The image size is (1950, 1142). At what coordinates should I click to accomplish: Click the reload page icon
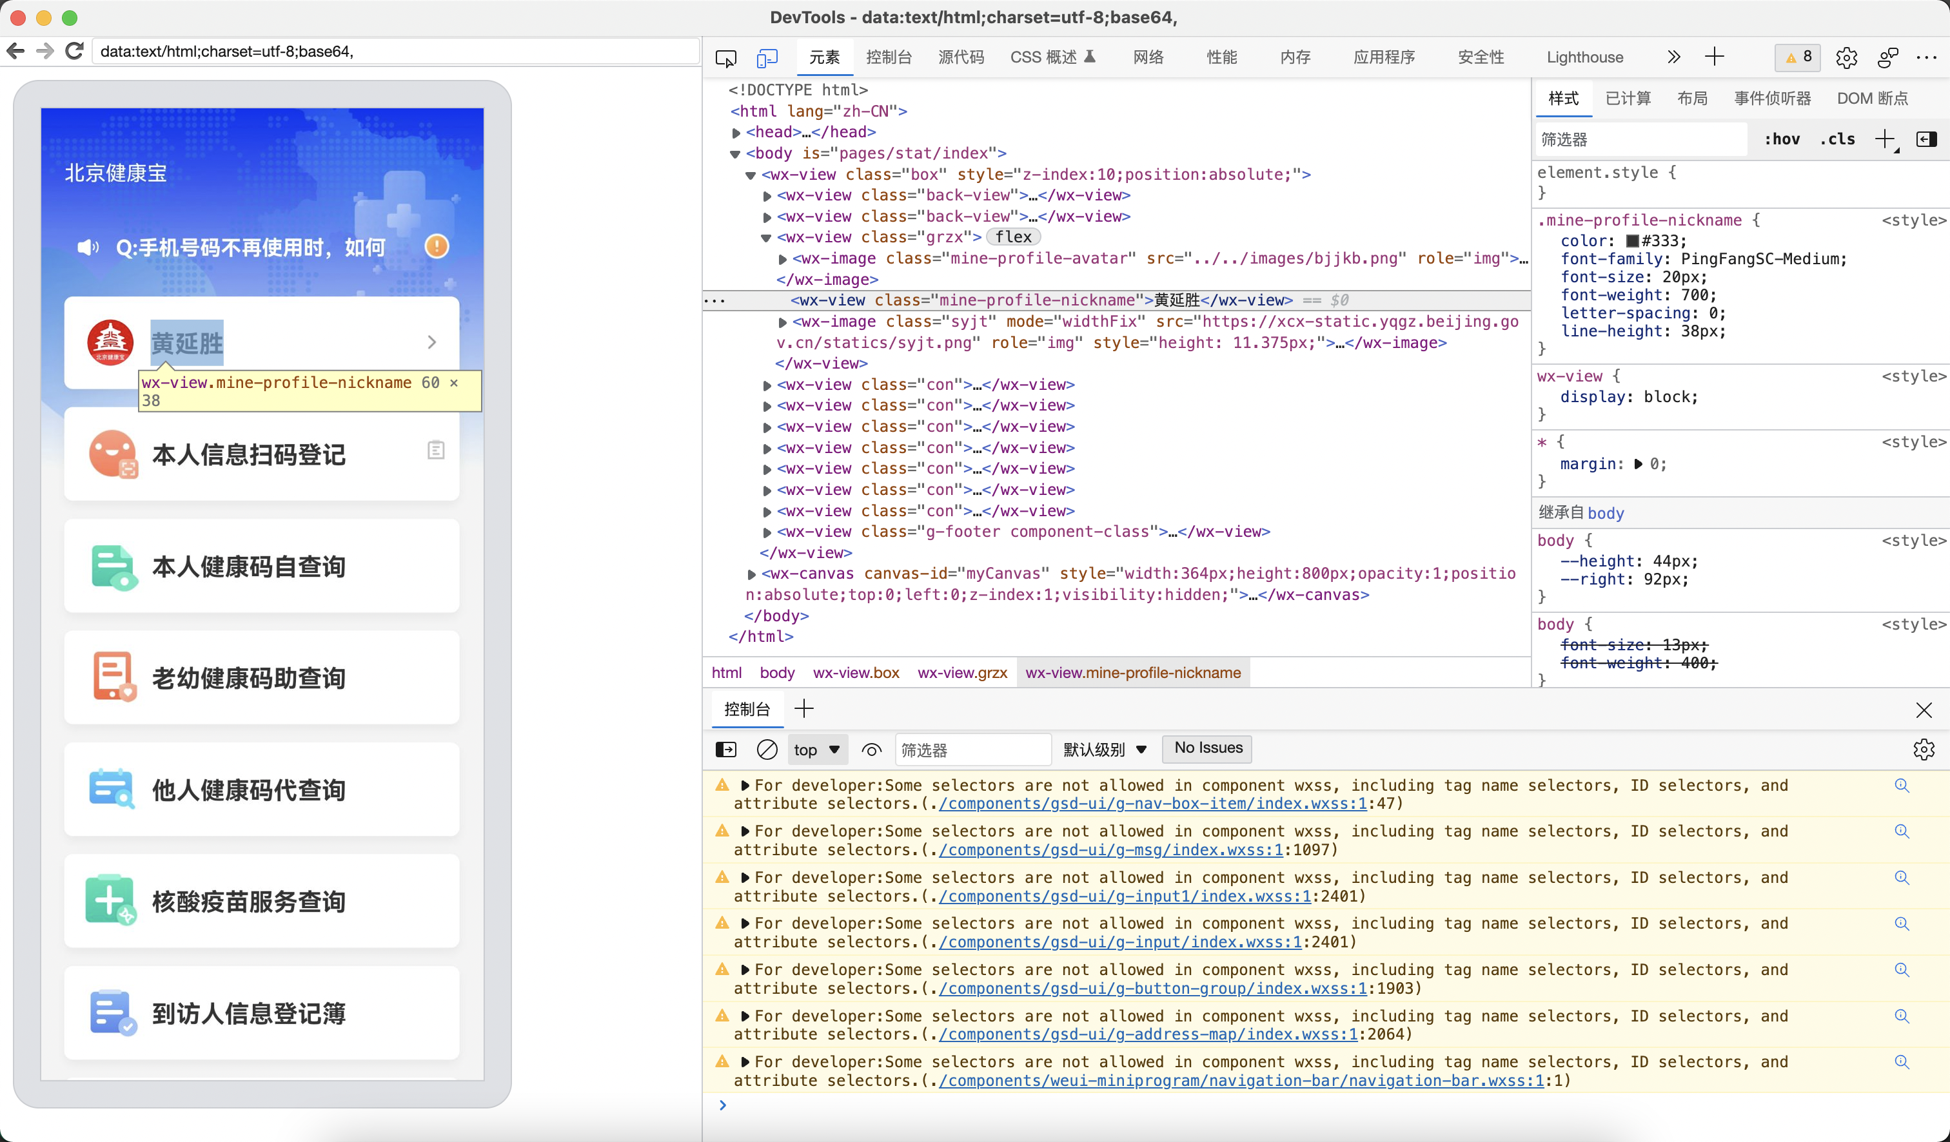75,52
